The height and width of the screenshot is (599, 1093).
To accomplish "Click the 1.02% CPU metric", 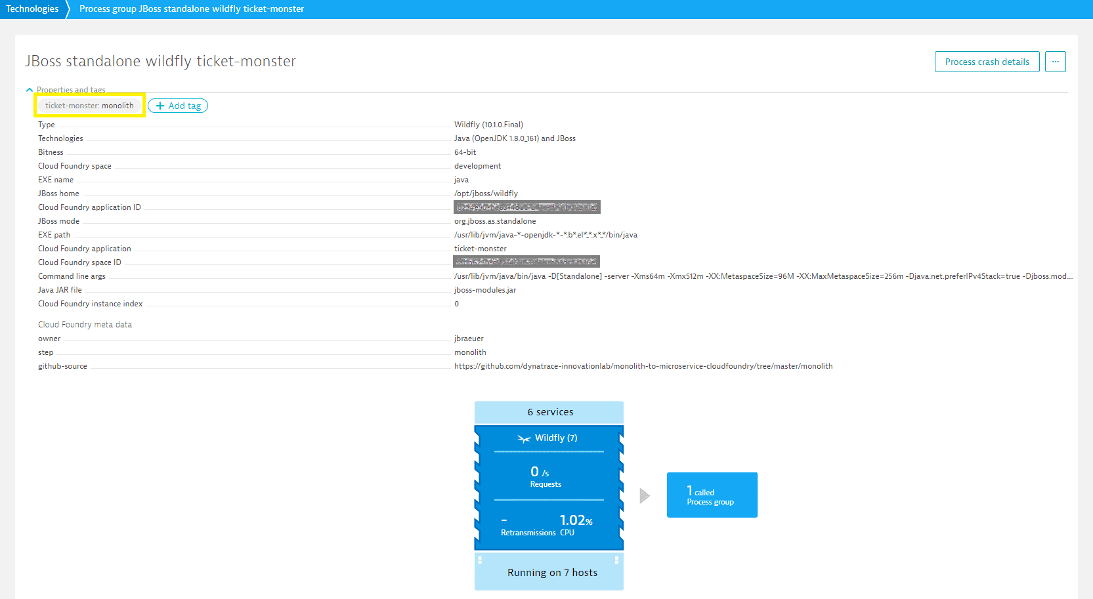I will (x=576, y=525).
